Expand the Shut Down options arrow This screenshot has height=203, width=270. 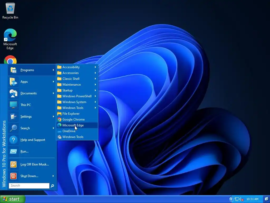[53, 176]
